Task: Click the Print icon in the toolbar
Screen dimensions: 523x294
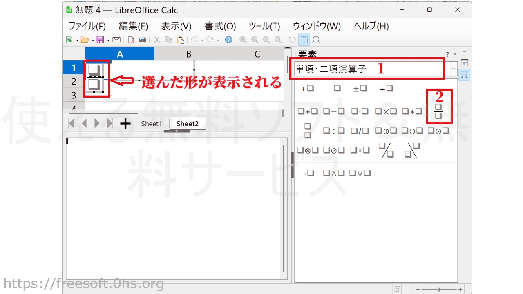Action: [143, 40]
